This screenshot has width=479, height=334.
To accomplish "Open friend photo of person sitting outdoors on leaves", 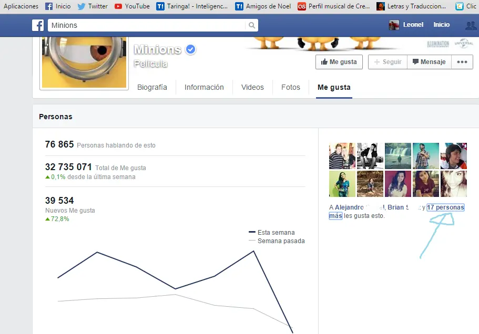I will pos(370,184).
